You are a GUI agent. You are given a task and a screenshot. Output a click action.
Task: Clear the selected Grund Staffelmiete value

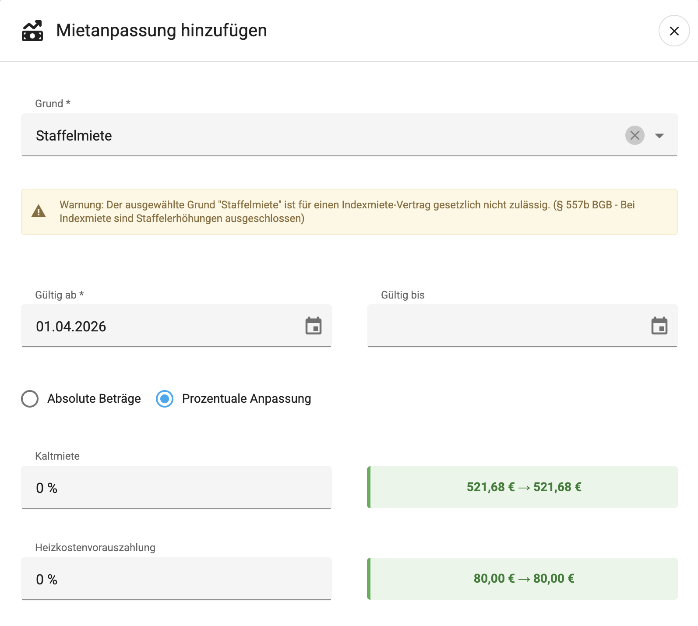(635, 135)
